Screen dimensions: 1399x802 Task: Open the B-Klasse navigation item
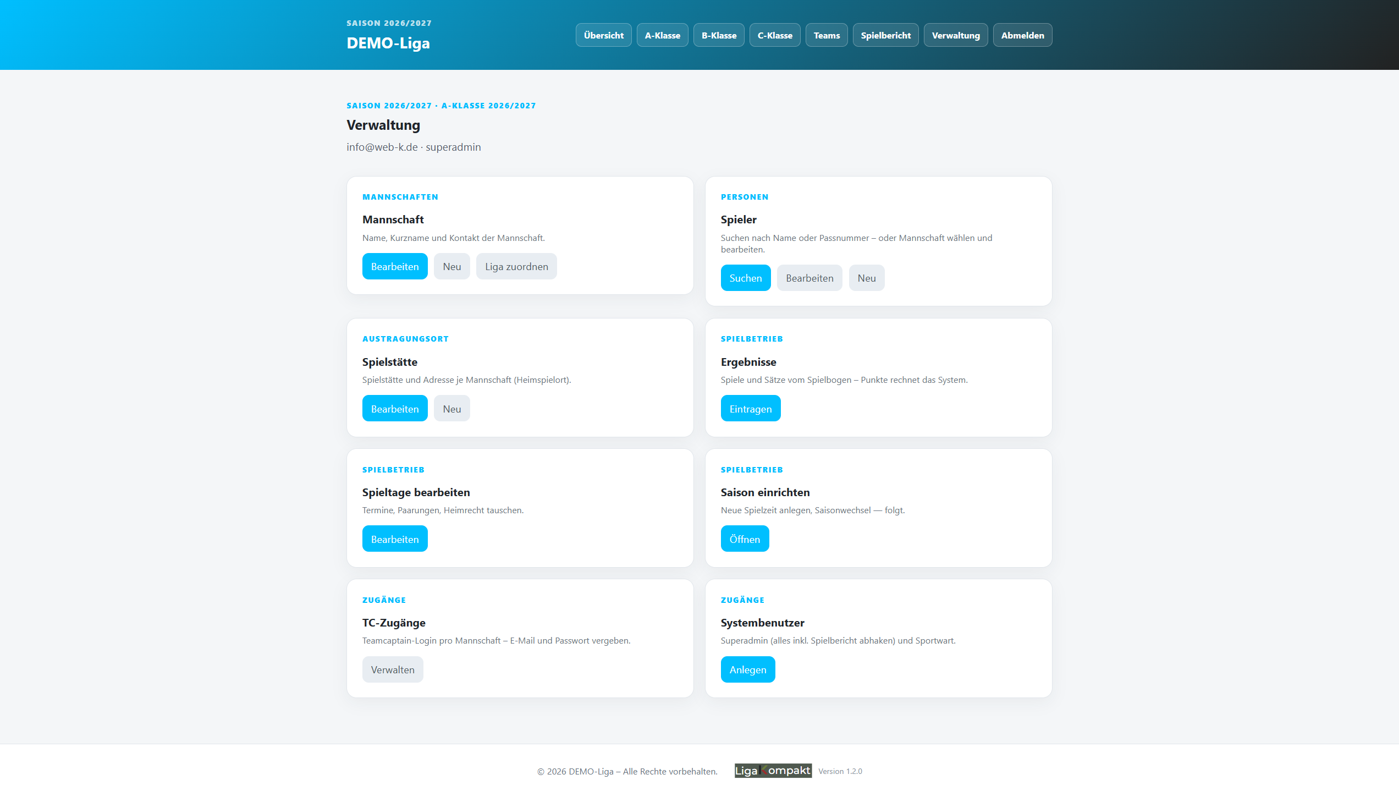(719, 35)
